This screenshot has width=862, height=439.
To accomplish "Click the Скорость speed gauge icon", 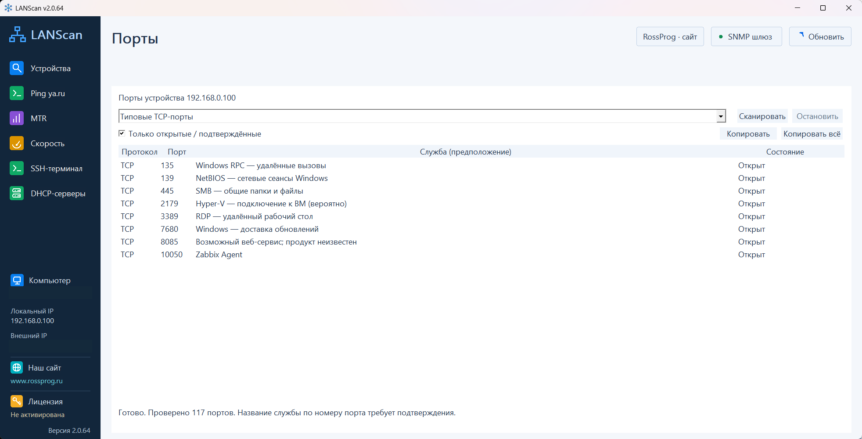I will 17,143.
